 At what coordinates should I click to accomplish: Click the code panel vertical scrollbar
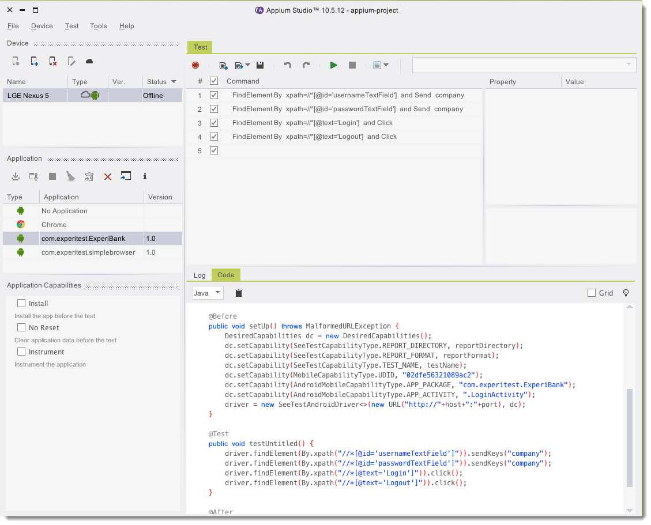click(x=630, y=438)
